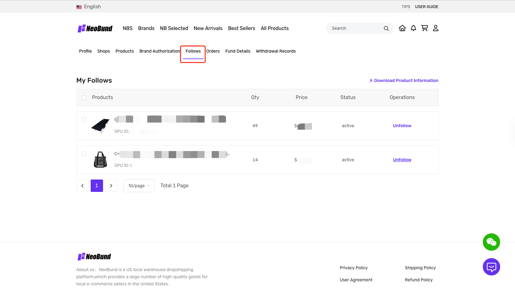515x290 pixels.
Task: Open the shopping cart icon
Action: pyautogui.click(x=424, y=28)
